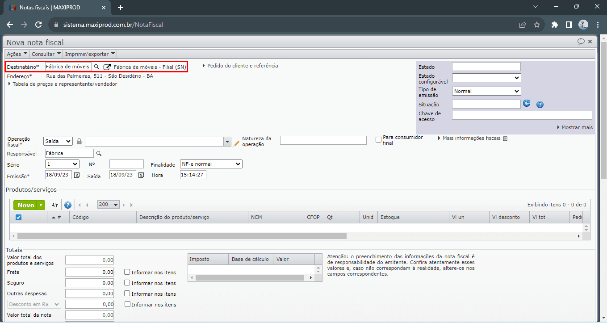Click the Natureza da operação input field
607x323 pixels.
323,140
